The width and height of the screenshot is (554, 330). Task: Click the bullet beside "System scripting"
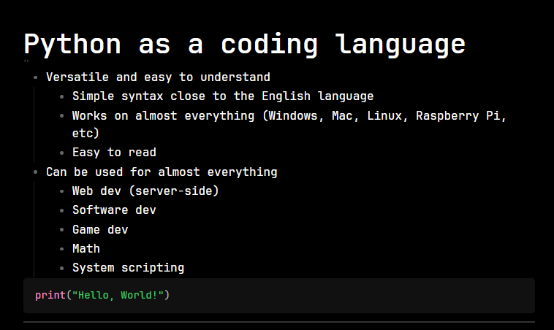tap(61, 268)
